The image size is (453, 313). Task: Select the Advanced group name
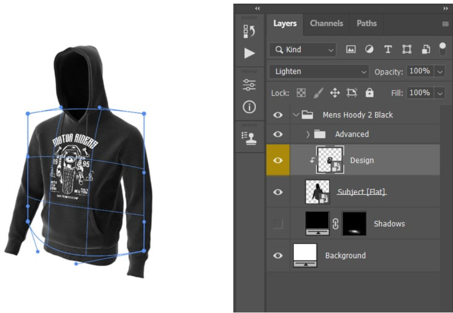352,134
